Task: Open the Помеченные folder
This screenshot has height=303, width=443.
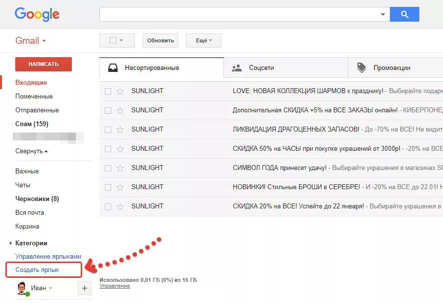Action: click(x=34, y=97)
